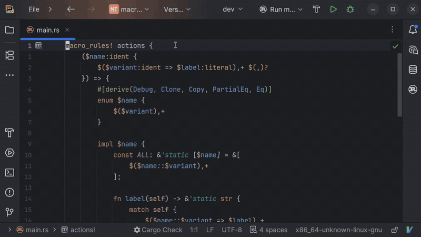
Task: Click main.rs in the breadcrumb bar
Action: [x=33, y=230]
